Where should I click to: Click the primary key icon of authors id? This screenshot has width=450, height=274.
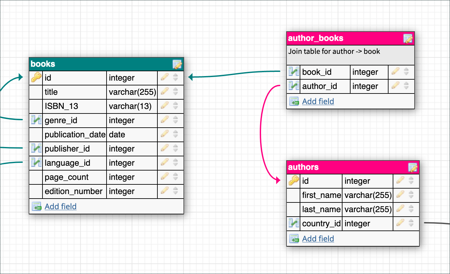[294, 181]
